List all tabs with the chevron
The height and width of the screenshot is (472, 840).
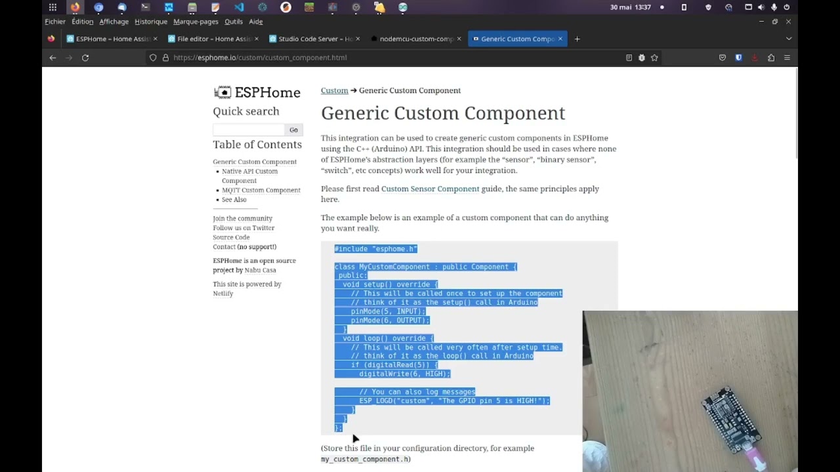(x=789, y=39)
